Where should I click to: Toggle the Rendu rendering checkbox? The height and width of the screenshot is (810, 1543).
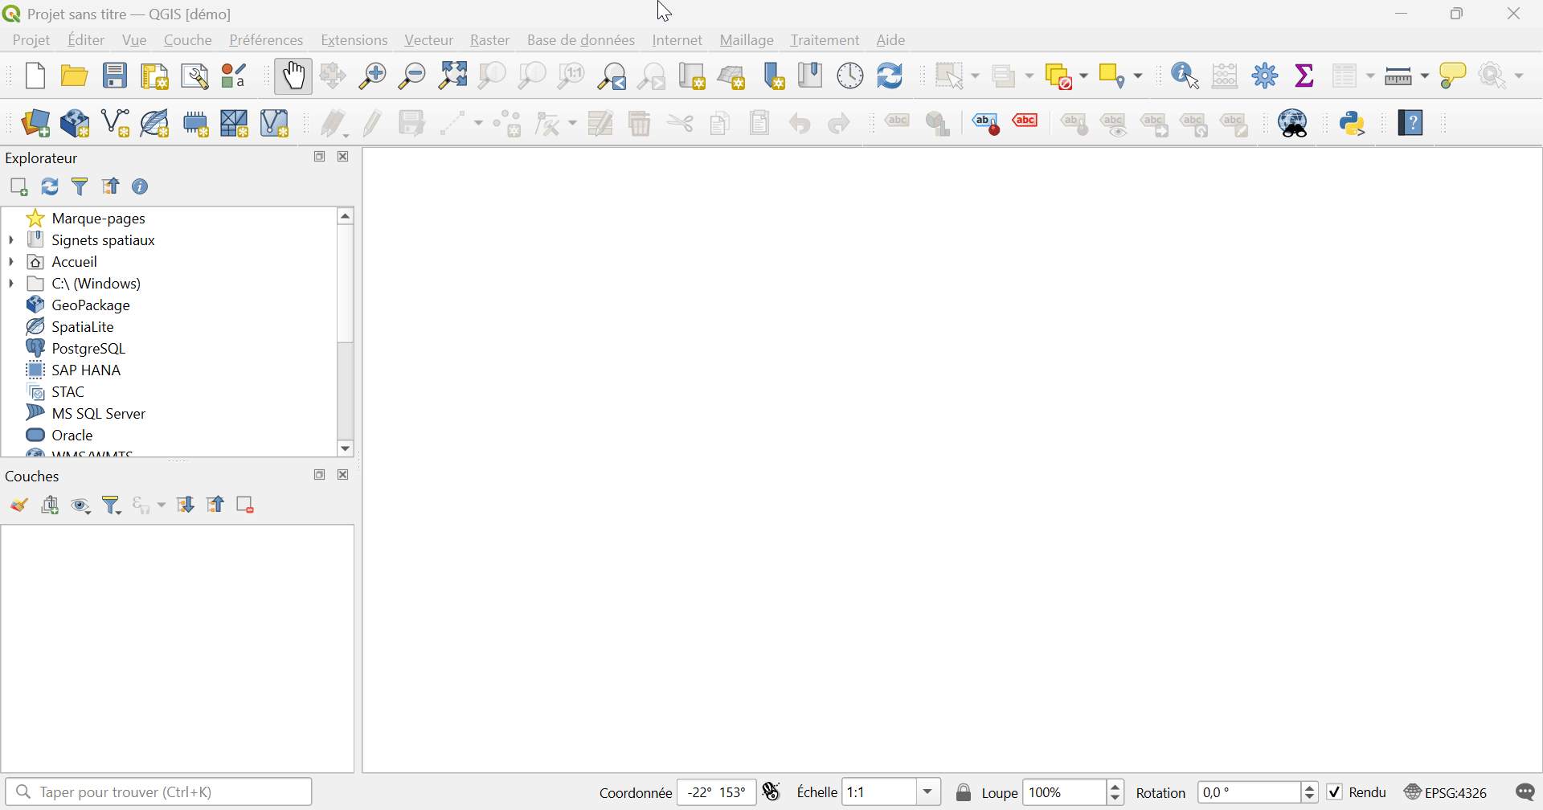point(1335,792)
